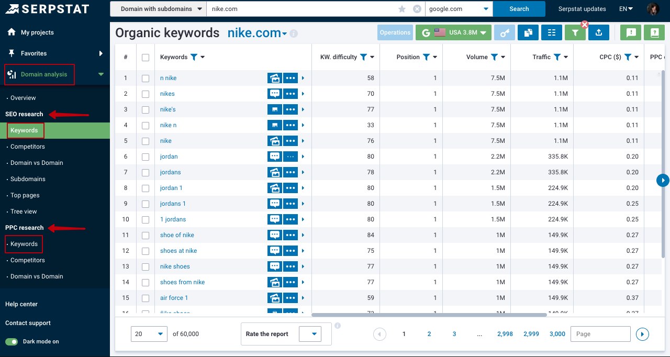This screenshot has width=670, height=357.
Task: Toggle the select-all checkbox in header
Action: point(146,58)
